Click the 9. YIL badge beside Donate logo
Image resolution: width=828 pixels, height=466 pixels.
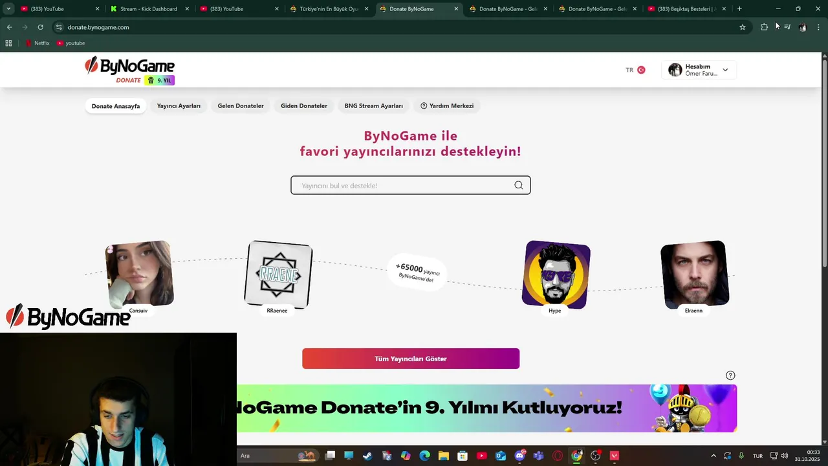click(x=160, y=80)
